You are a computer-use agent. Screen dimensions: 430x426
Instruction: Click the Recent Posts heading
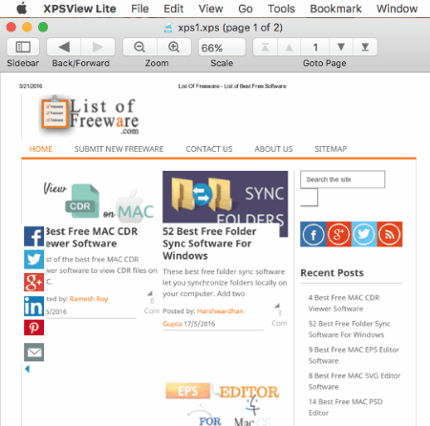tap(332, 273)
